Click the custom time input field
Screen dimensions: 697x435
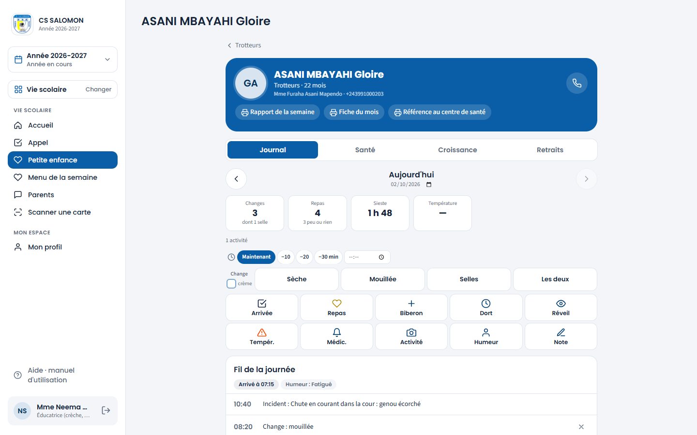tap(367, 257)
